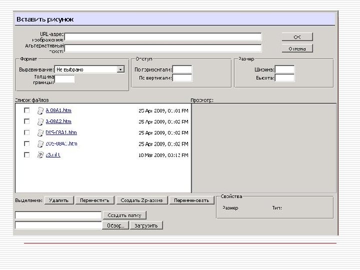Viewport: 360px width, 270px height.
Task: Click the question-mark icon of the 10 Mar 2009 file
Action: click(40, 155)
